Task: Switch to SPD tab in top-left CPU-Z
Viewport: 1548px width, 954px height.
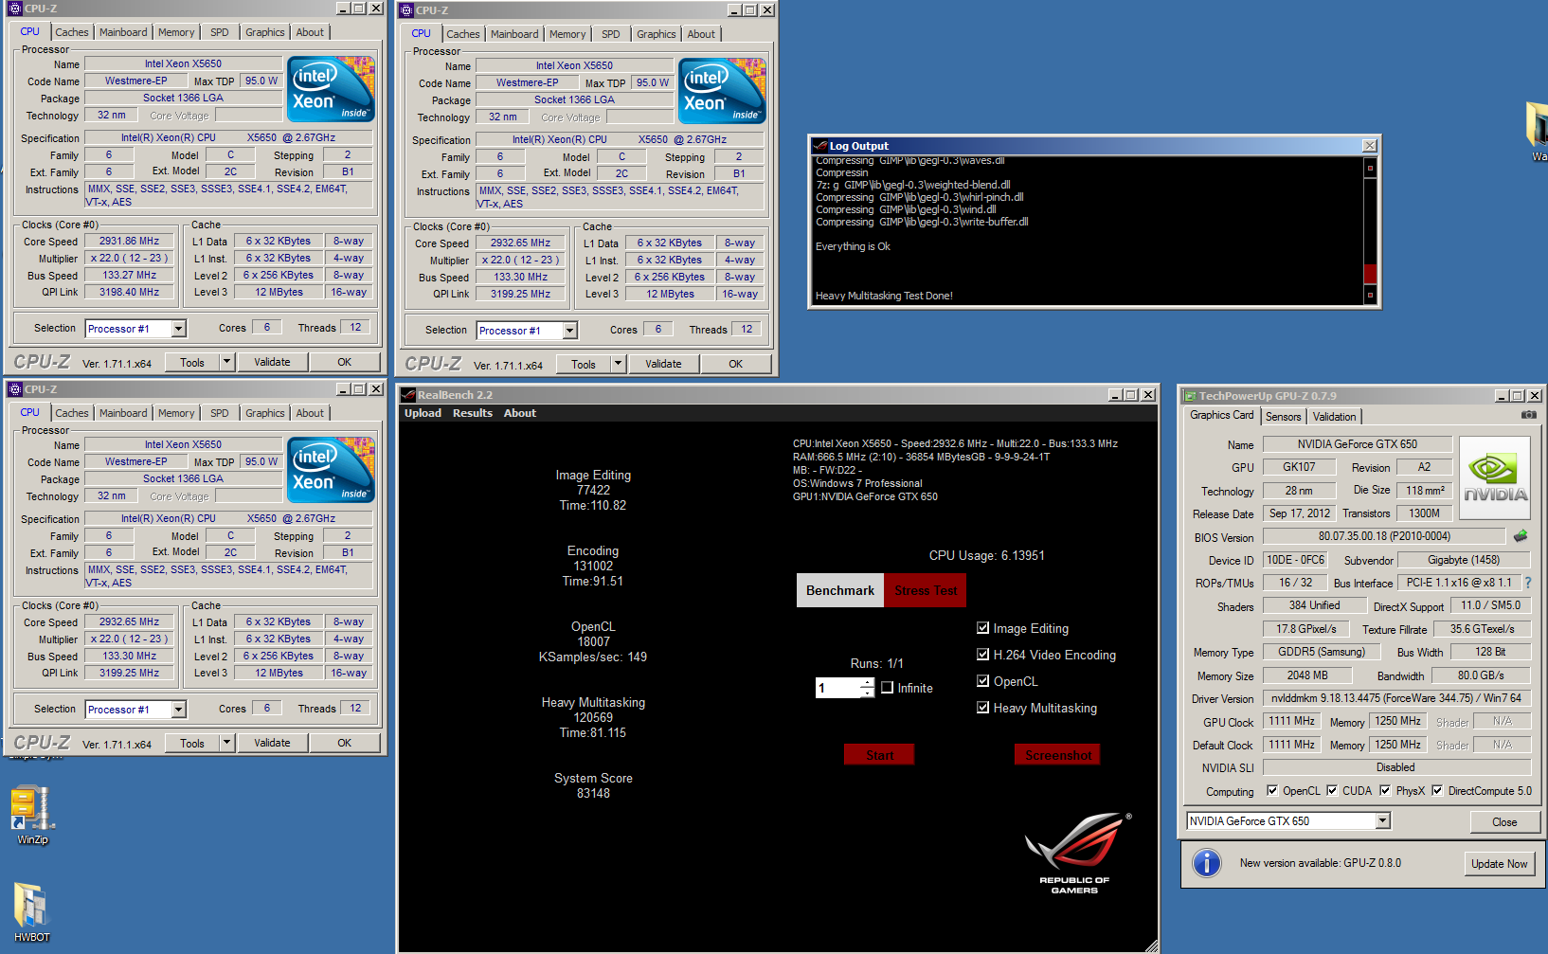Action: click(219, 32)
